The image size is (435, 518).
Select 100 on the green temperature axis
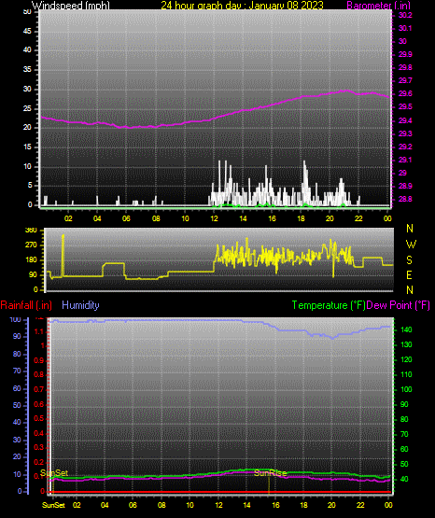click(x=406, y=389)
